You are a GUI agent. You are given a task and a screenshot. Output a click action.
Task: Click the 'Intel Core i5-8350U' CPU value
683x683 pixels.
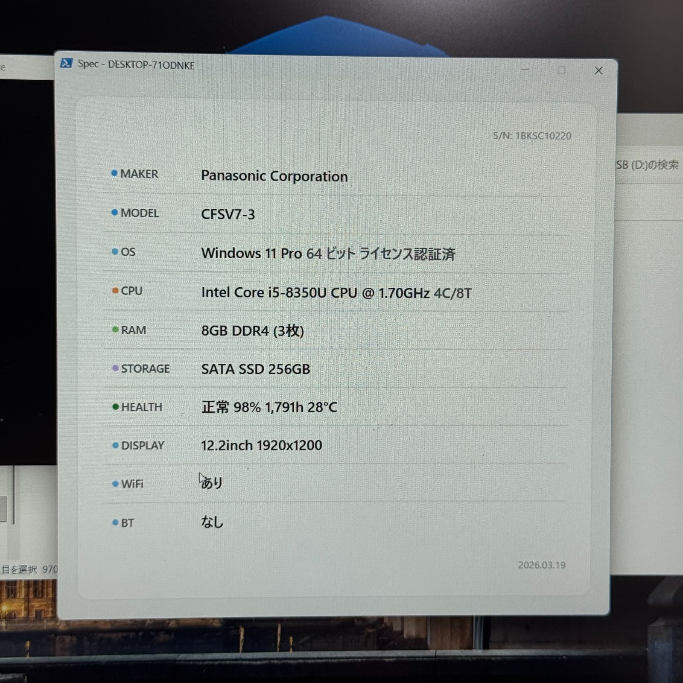[x=336, y=293]
